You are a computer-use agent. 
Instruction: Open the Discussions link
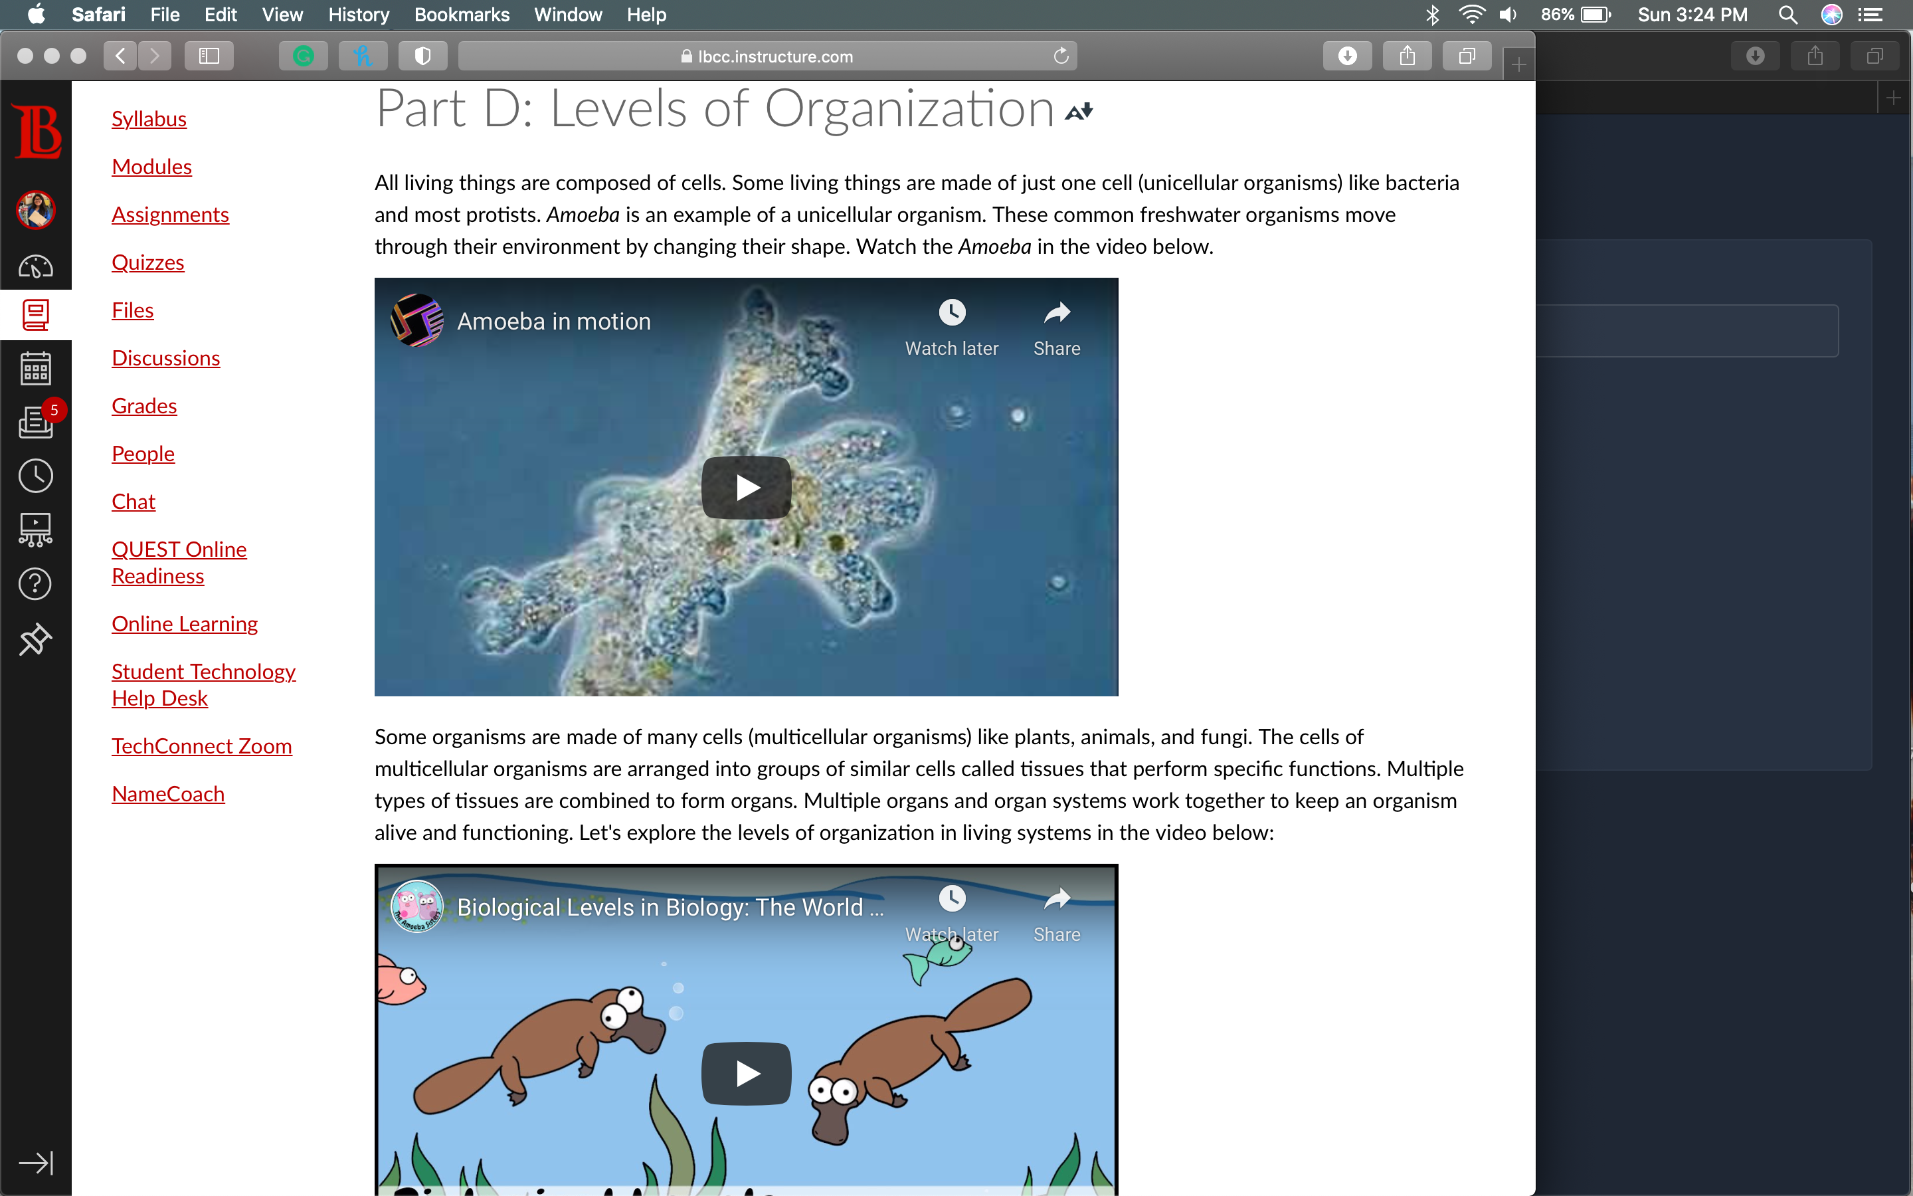tap(166, 358)
